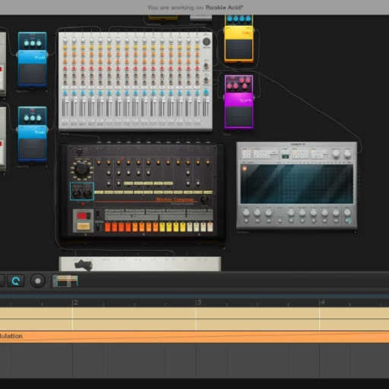Click the middle knob on the lower blue pedal
This screenshot has width=389, height=389.
(33, 118)
